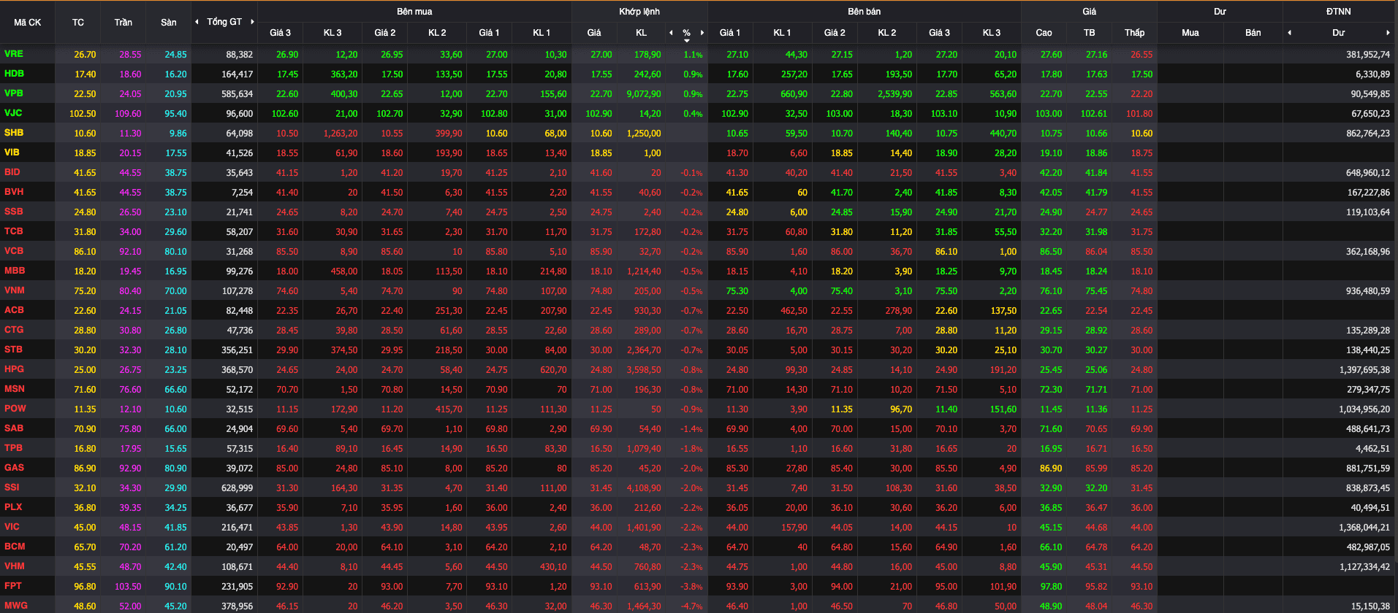Viewport: 1398px width, 613px height.
Task: Select the VCB ticker
Action: [x=14, y=251]
